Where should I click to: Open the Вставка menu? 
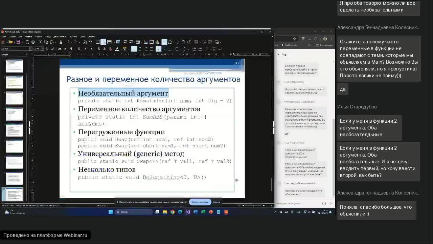click(x=28, y=37)
